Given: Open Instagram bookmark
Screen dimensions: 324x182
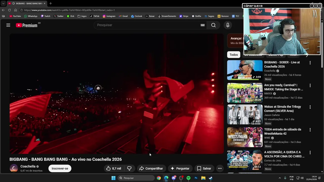Looking at the screenshot, I should (x=109, y=16).
